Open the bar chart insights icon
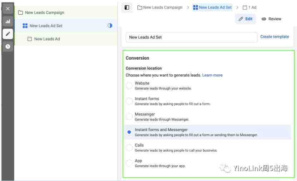 8,21
